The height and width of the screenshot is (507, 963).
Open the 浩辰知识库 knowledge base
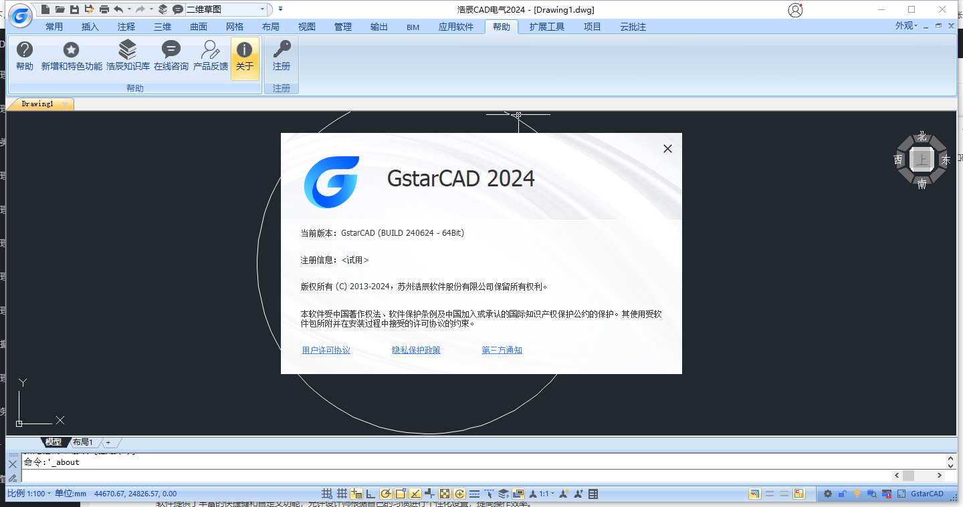tap(128, 56)
